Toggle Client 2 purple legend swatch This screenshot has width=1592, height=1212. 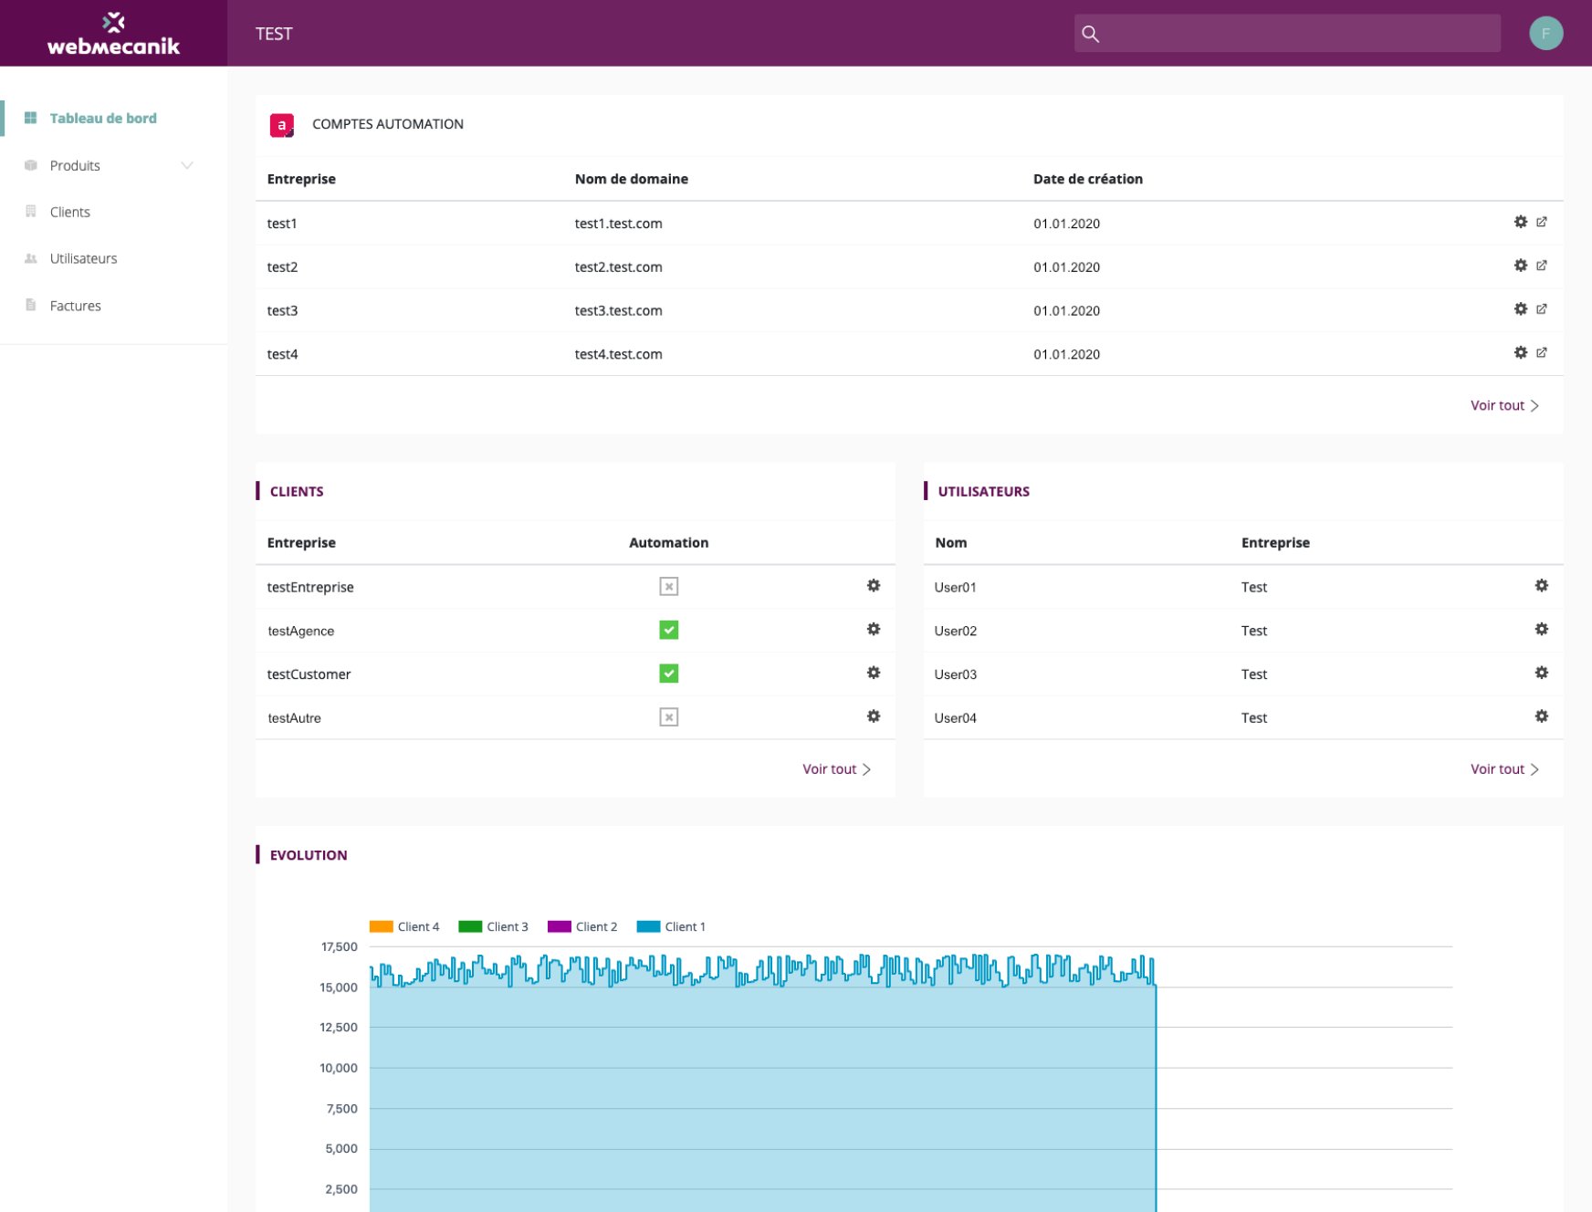pos(559,926)
